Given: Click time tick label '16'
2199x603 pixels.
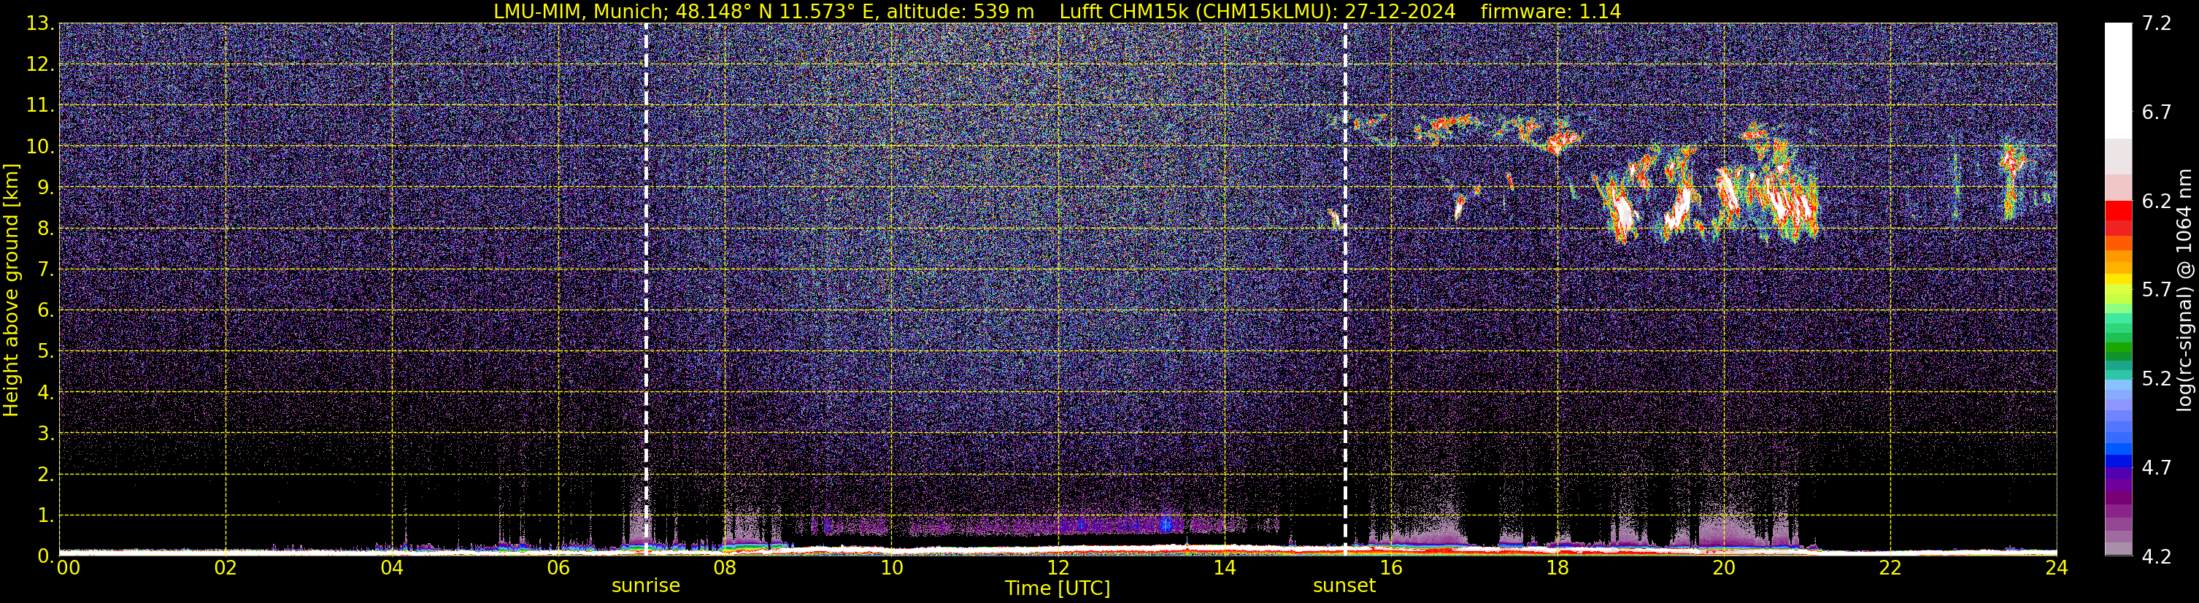Looking at the screenshot, I should (x=1390, y=568).
